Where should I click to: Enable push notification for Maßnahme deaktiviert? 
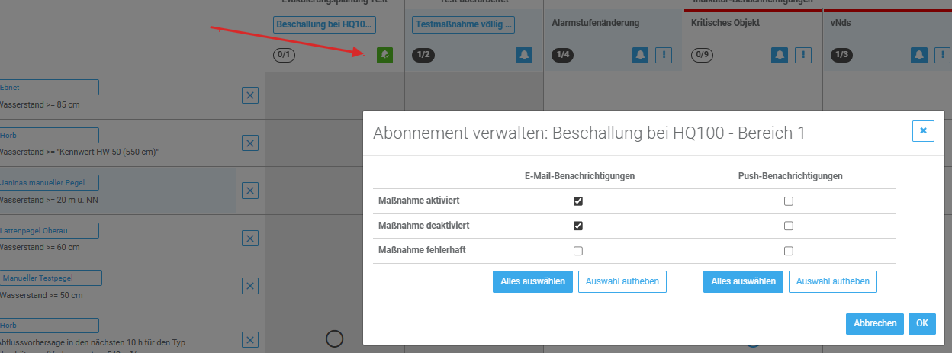789,226
